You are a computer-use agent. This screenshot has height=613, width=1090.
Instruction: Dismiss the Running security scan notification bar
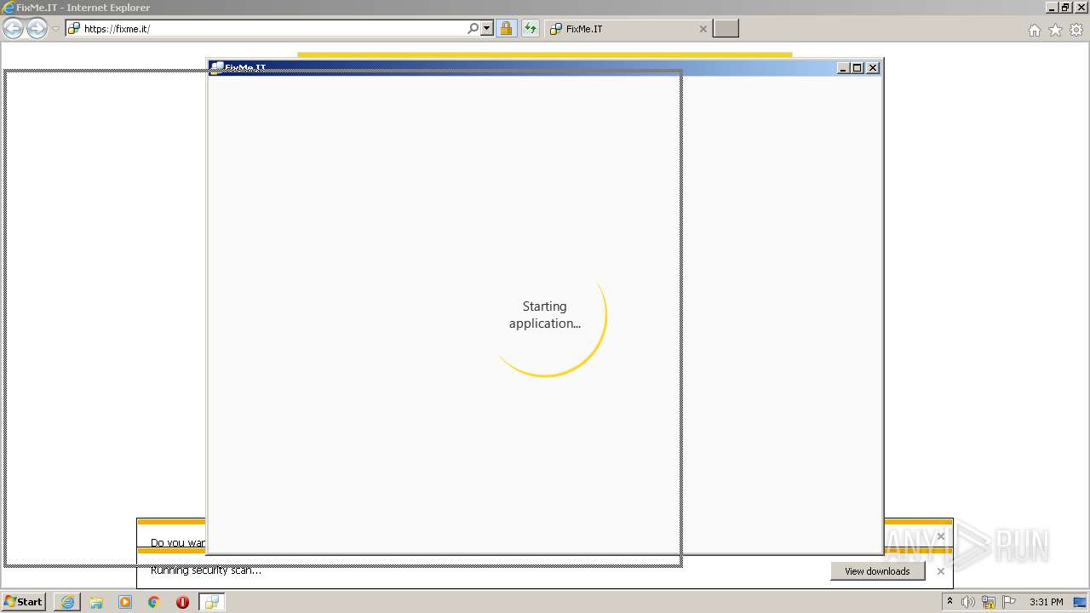[x=940, y=571]
